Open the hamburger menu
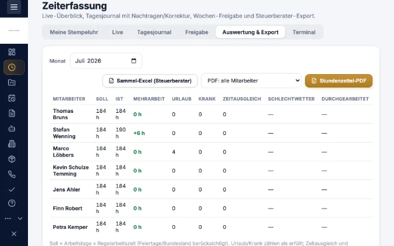The width and height of the screenshot is (394, 246). click(x=14, y=7)
